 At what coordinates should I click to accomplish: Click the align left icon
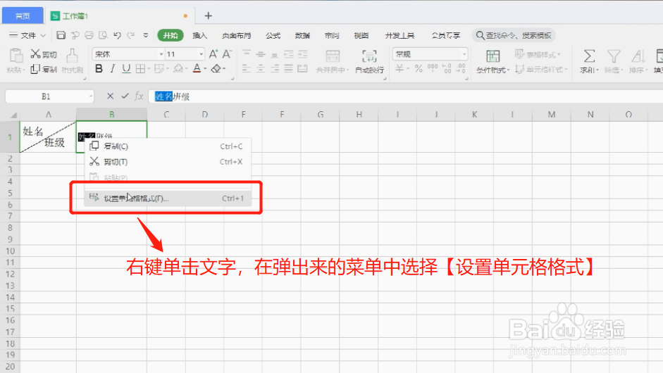tap(247, 68)
